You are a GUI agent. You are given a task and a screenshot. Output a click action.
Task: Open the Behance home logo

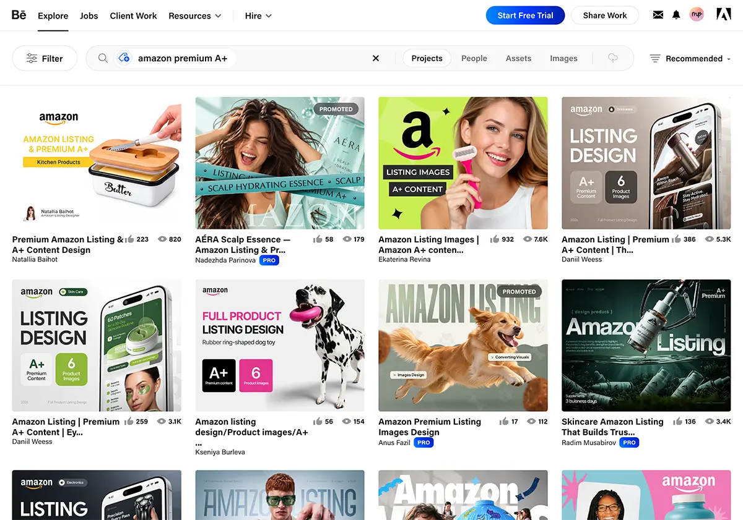pyautogui.click(x=19, y=15)
